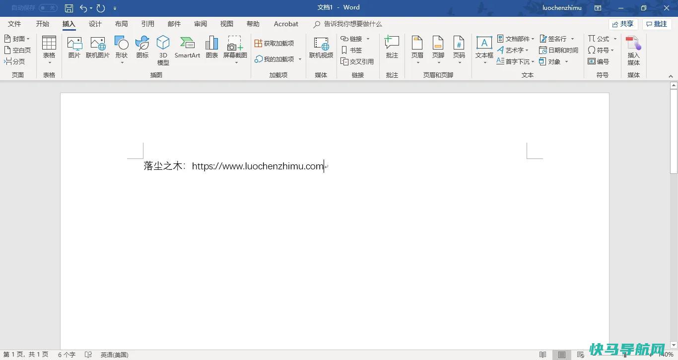
Task: Switch to the 审阅 Review tab
Action: [201, 24]
